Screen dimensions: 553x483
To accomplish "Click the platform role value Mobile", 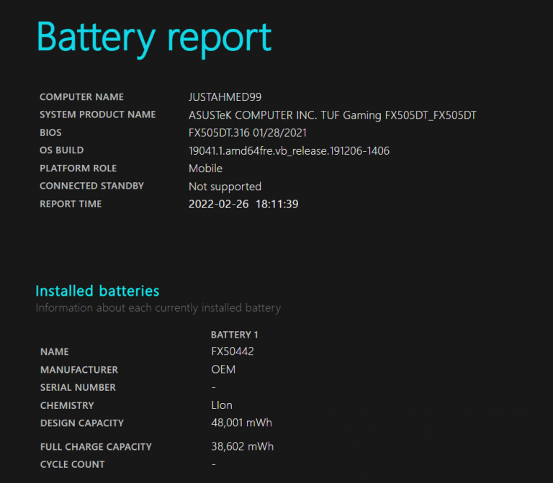I will [x=205, y=168].
